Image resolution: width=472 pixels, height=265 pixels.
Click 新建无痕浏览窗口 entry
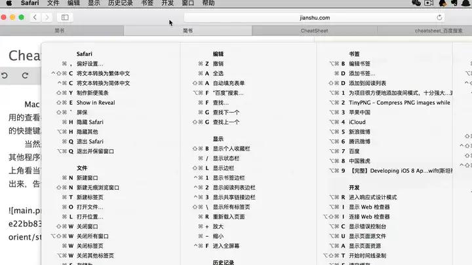[x=98, y=188]
